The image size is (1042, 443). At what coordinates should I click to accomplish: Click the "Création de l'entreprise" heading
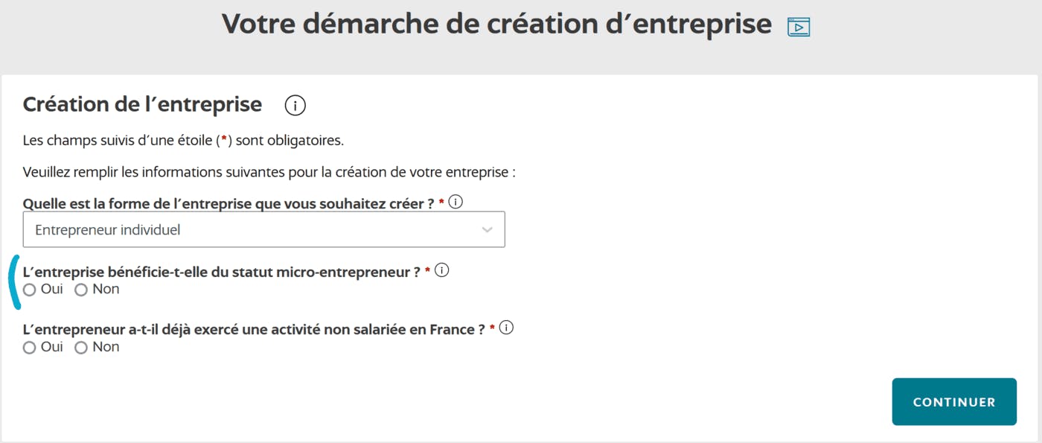142,104
